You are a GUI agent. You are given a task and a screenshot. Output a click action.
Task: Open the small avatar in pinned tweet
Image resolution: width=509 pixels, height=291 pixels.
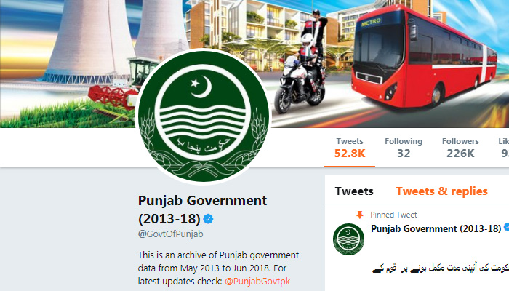pos(348,239)
